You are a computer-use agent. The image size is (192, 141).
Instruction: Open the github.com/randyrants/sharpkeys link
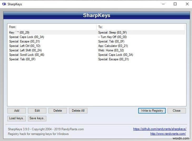(160, 129)
